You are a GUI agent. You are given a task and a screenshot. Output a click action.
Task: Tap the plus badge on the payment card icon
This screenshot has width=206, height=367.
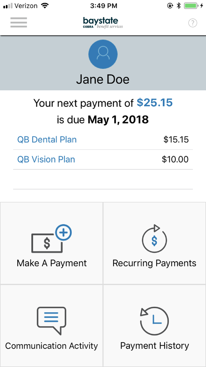coord(63,233)
